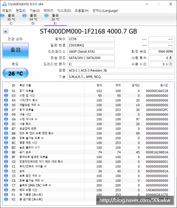The height and width of the screenshot is (208, 177).
Task: Select drive D: status at 34 °C
Action: pyautogui.click(x=33, y=19)
